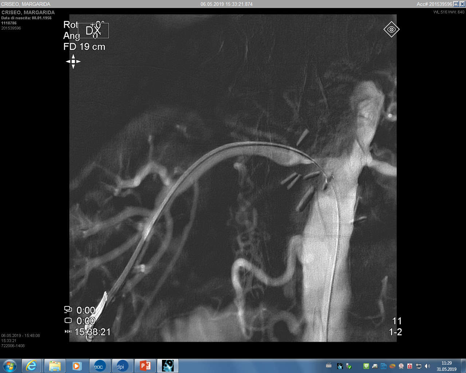Image resolution: width=466 pixels, height=373 pixels.
Task: Switch to PowerPoint in the taskbar
Action: click(x=145, y=366)
